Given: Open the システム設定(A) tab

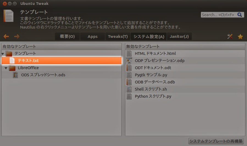Looking at the screenshot, I should tap(149, 36).
